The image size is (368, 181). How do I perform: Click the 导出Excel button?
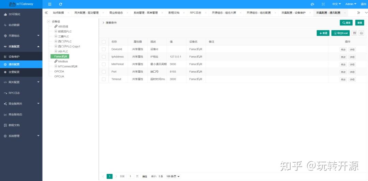tap(340, 33)
